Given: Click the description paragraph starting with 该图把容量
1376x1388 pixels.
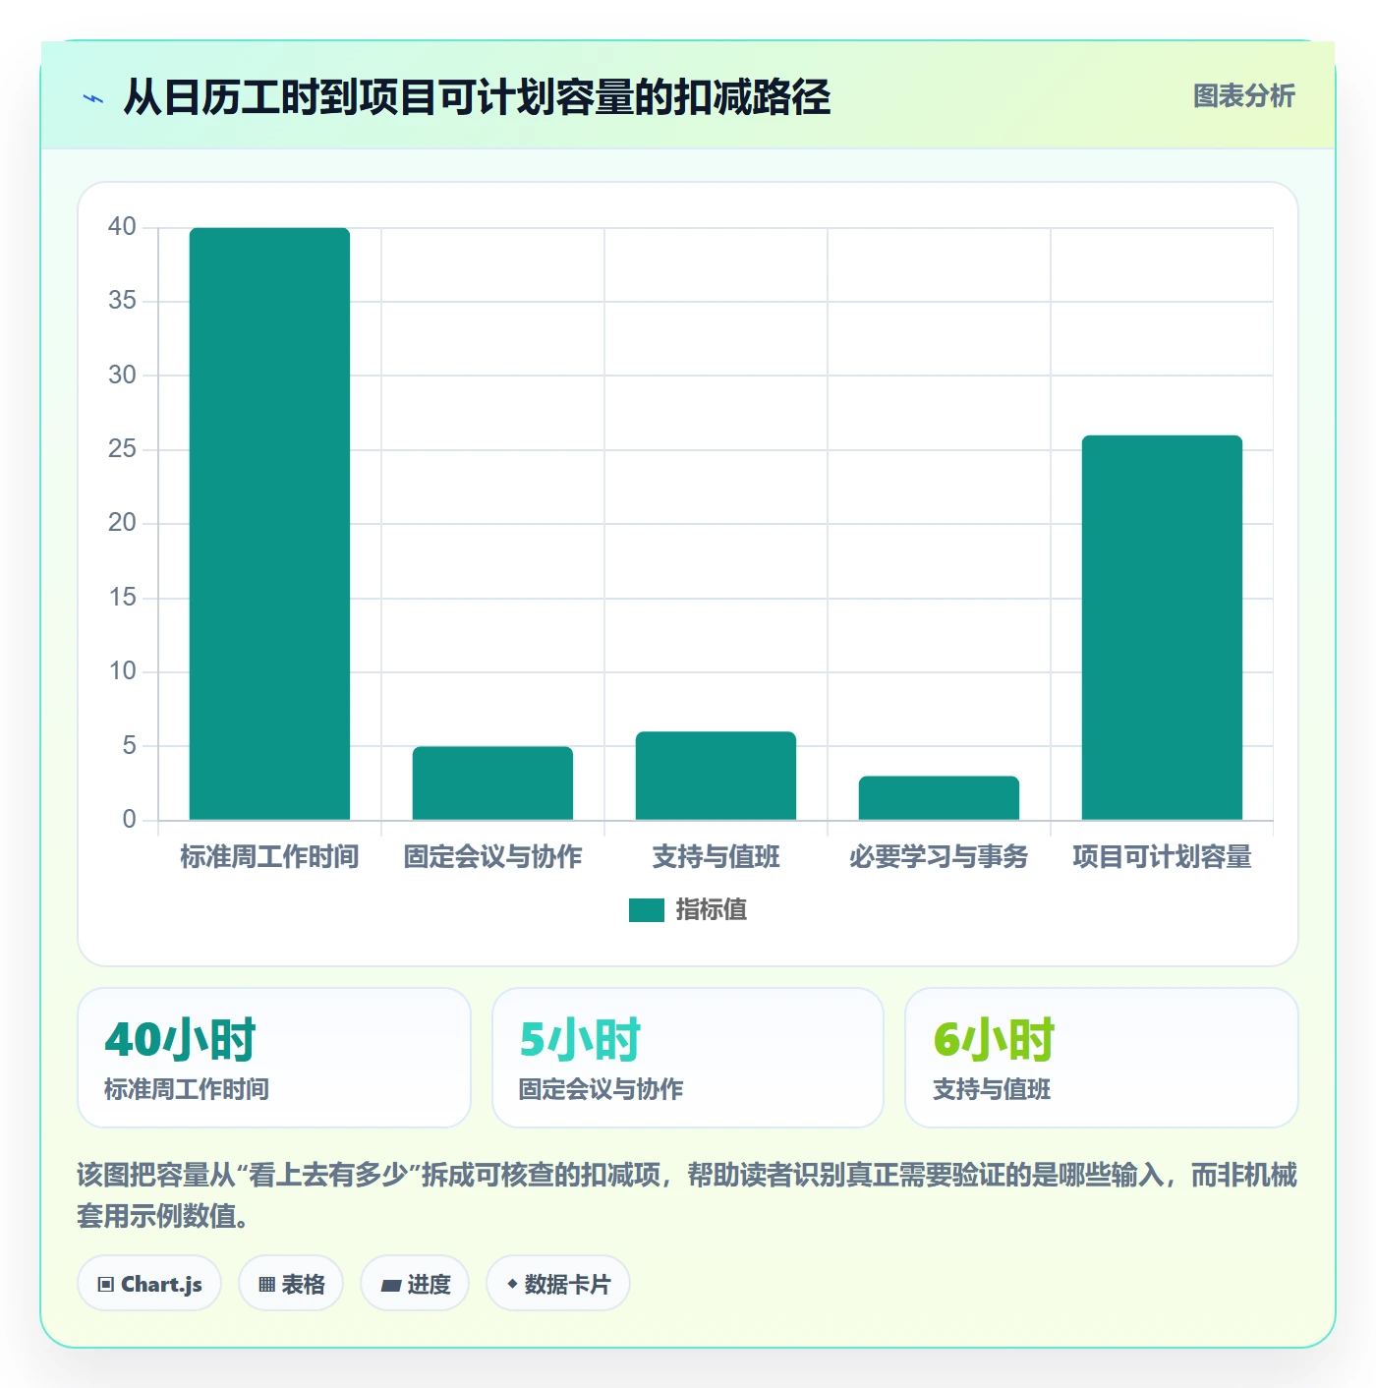Looking at the screenshot, I should [x=687, y=1195].
